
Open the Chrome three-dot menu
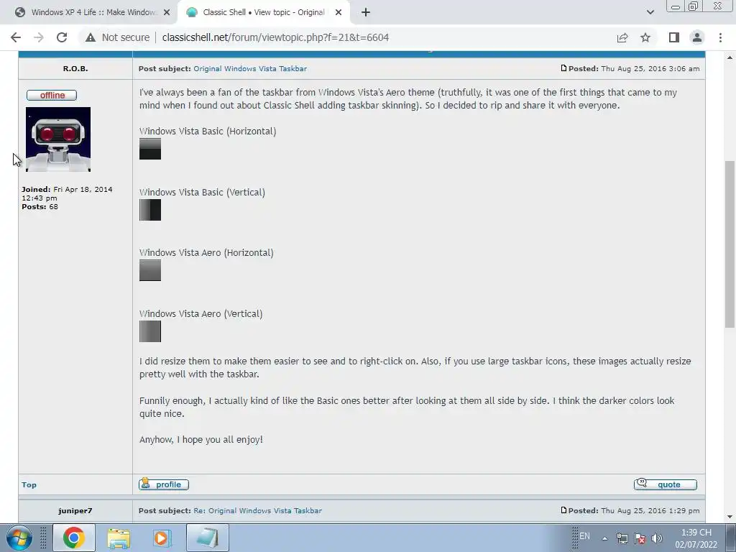coord(720,37)
